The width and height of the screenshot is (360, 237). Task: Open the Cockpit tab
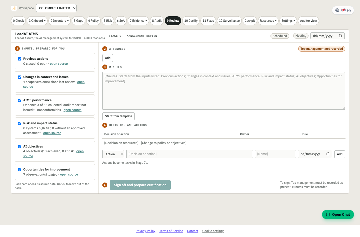250,21
